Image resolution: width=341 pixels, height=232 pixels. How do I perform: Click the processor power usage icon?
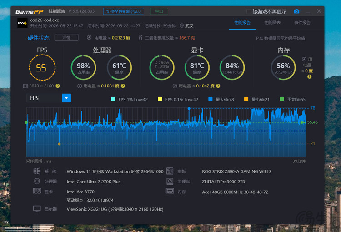(80, 86)
